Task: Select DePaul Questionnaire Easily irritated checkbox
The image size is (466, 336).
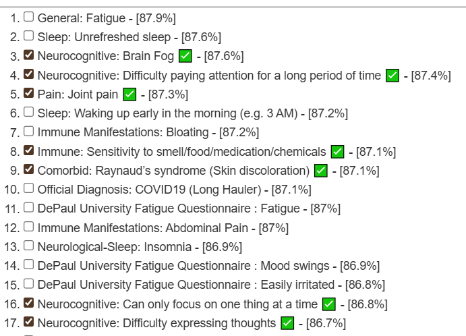Action: coord(28,283)
